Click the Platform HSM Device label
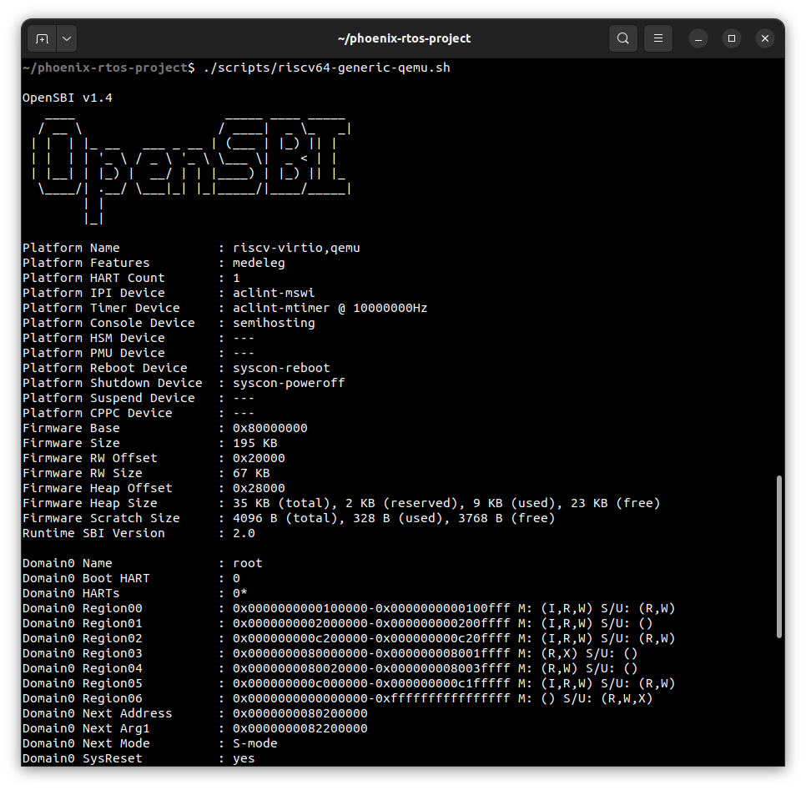This screenshot has height=790, width=806. click(x=93, y=338)
